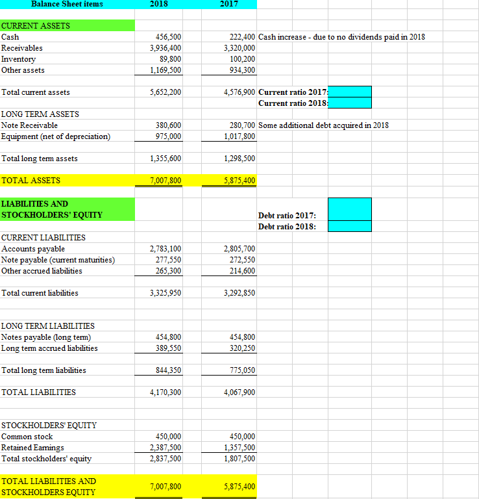
Task: Select Note payable current 2017 value 272,550
Action: [242, 260]
